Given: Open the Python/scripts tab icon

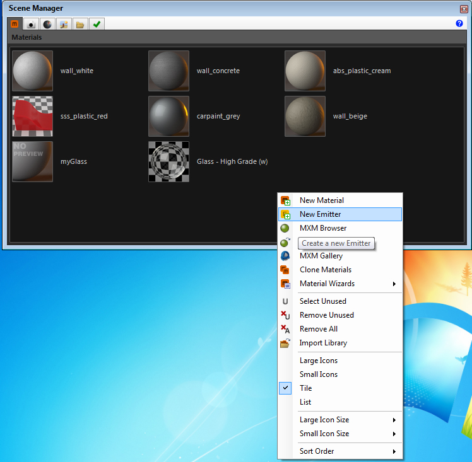Looking at the screenshot, I should tap(64, 25).
